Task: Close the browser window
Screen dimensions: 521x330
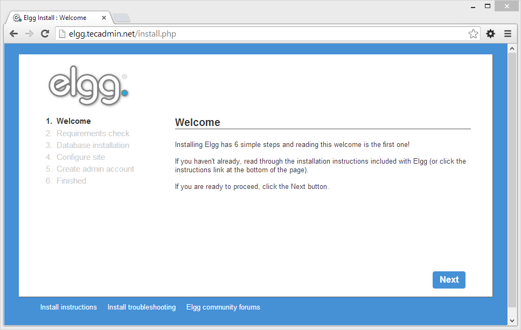Action: point(506,6)
